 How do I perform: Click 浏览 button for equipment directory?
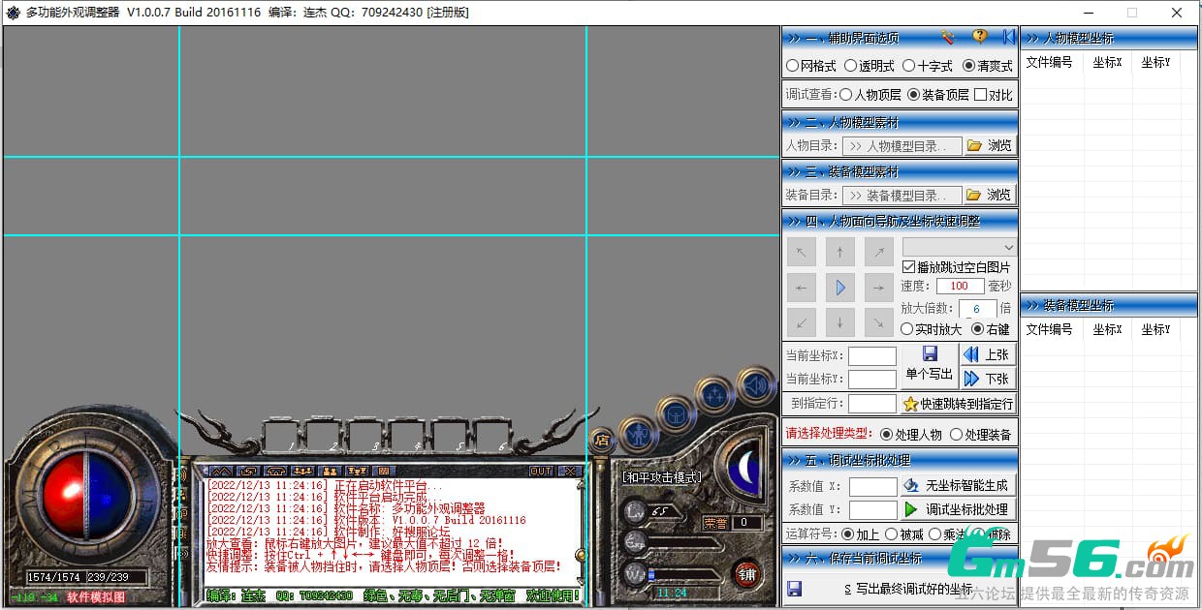[x=990, y=195]
